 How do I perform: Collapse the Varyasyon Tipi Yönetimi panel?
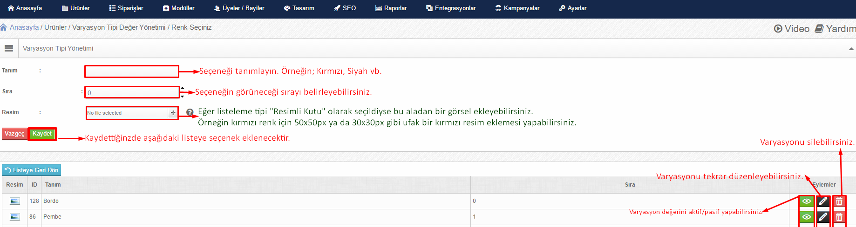[851, 49]
